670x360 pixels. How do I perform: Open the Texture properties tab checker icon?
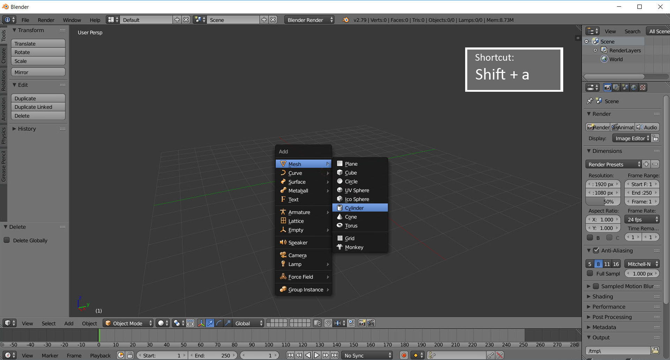click(x=643, y=88)
